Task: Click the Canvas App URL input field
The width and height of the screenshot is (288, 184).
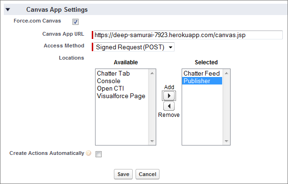Action: [188, 35]
